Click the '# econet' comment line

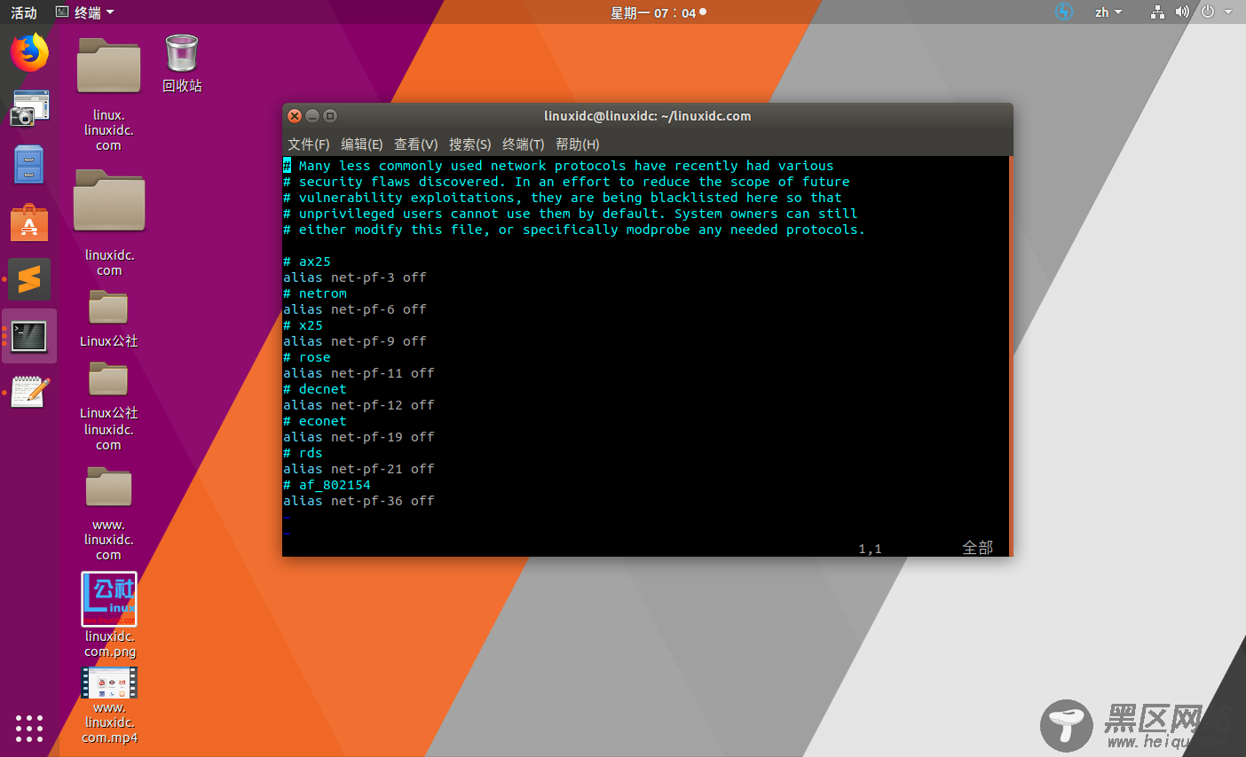point(315,421)
